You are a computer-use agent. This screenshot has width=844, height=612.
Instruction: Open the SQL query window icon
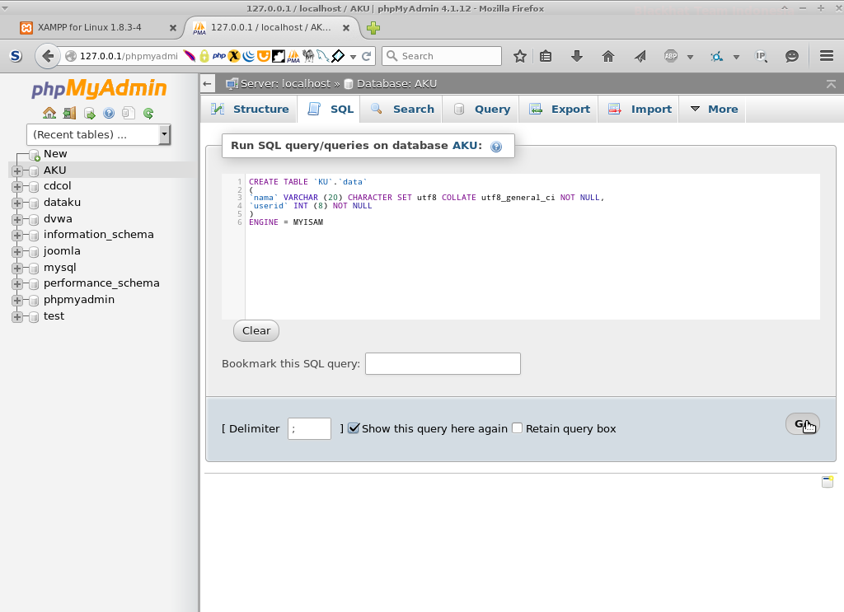point(88,113)
